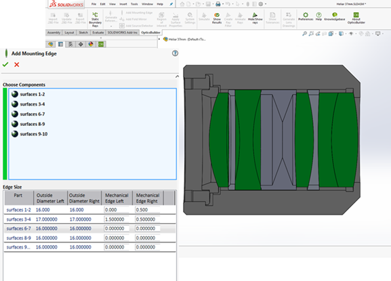Click the Static Boundary Rays tool
The image size is (391, 281).
(x=95, y=19)
